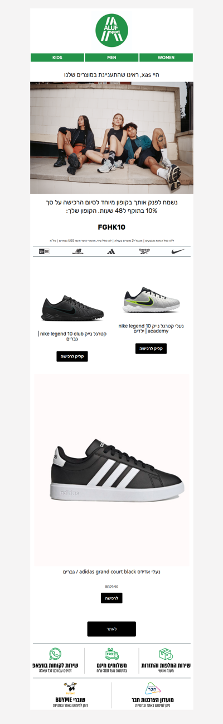Click purchase button under Nike Legend 10 Academy
The height and width of the screenshot is (724, 223).
pos(151,349)
